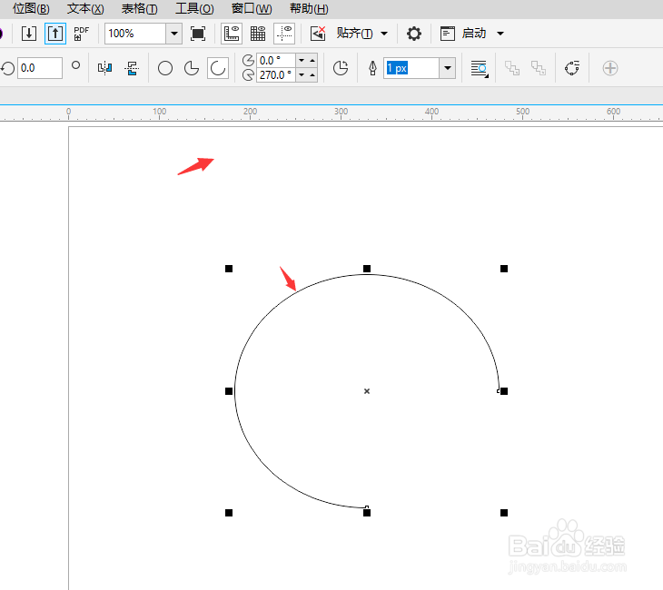The width and height of the screenshot is (663, 590).
Task: Click the To Back of Layer icon
Action: (539, 68)
